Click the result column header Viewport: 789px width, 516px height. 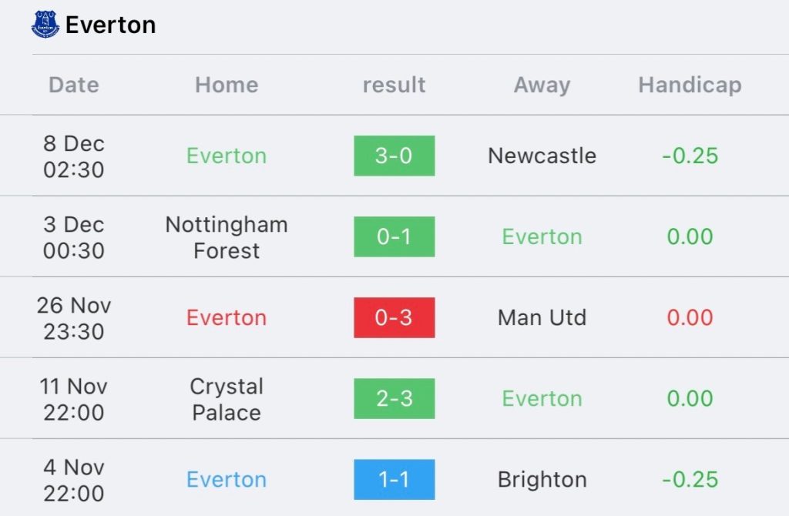[394, 85]
